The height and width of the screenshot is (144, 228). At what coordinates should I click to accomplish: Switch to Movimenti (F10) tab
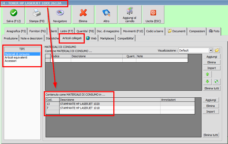(133, 31)
